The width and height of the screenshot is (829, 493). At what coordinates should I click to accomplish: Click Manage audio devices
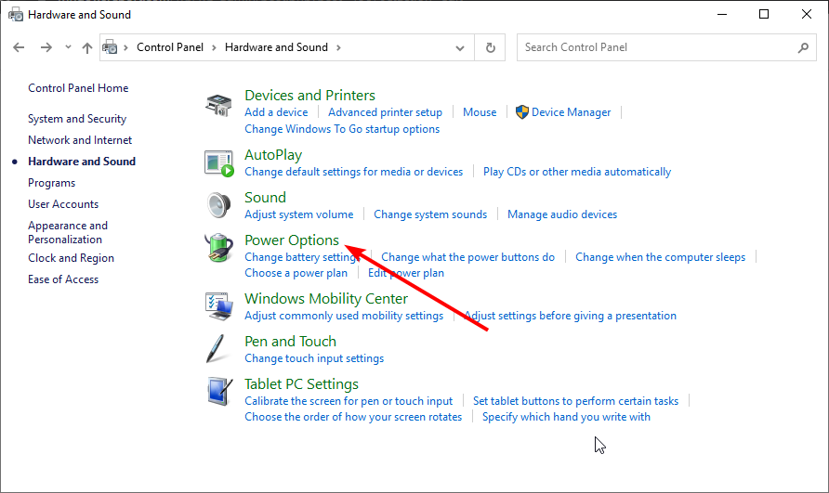[x=562, y=214]
